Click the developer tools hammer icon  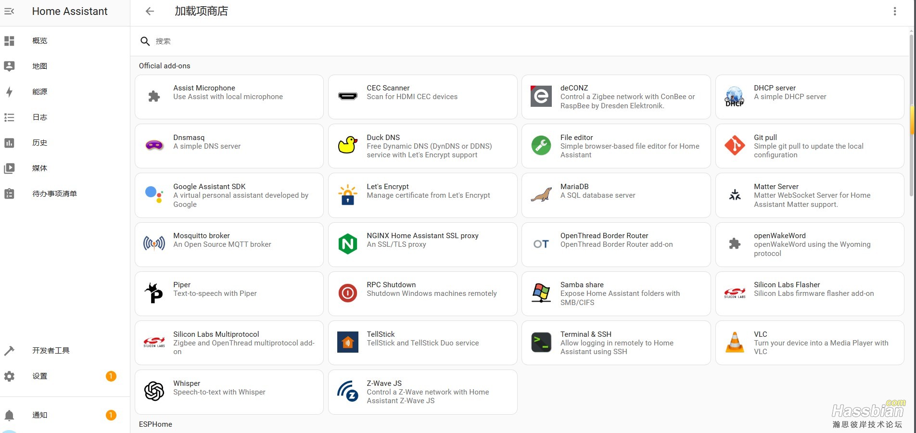click(9, 351)
